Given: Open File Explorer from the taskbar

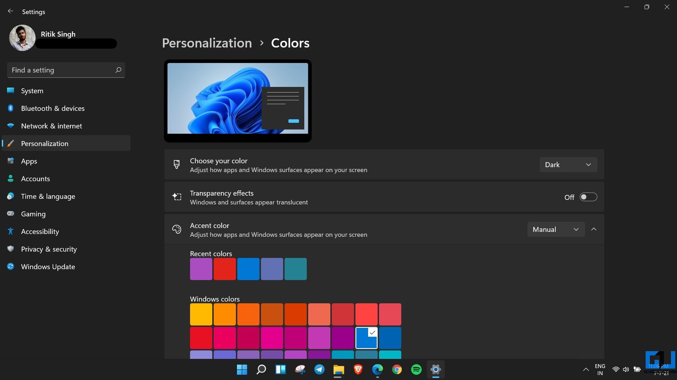Looking at the screenshot, I should tap(338, 369).
